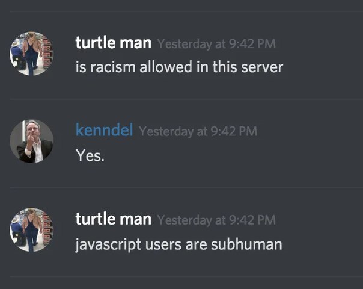Screen dimensions: 363x289
Task: Click turtle man username on last message
Action: tap(114, 219)
